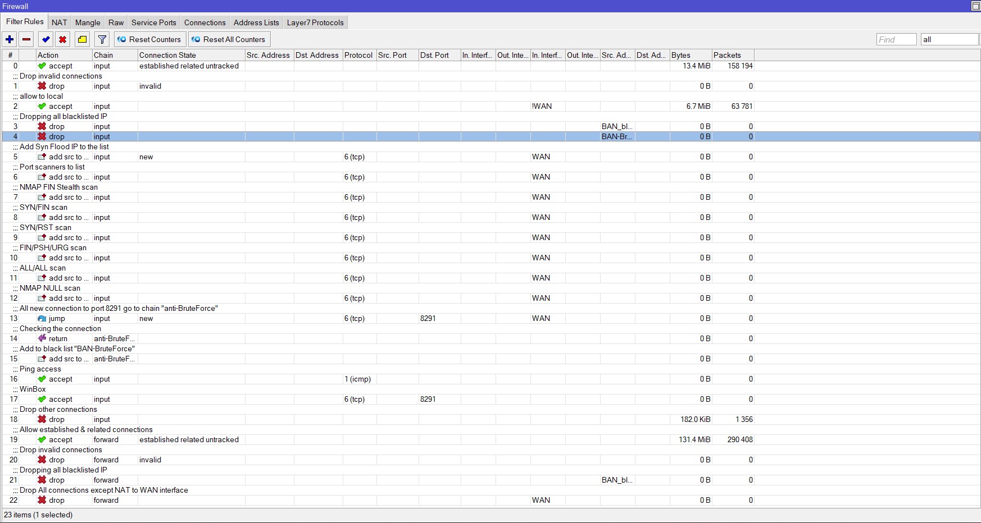This screenshot has height=523, width=981.
Task: Click the yellow Comment icon
Action: coord(83,39)
